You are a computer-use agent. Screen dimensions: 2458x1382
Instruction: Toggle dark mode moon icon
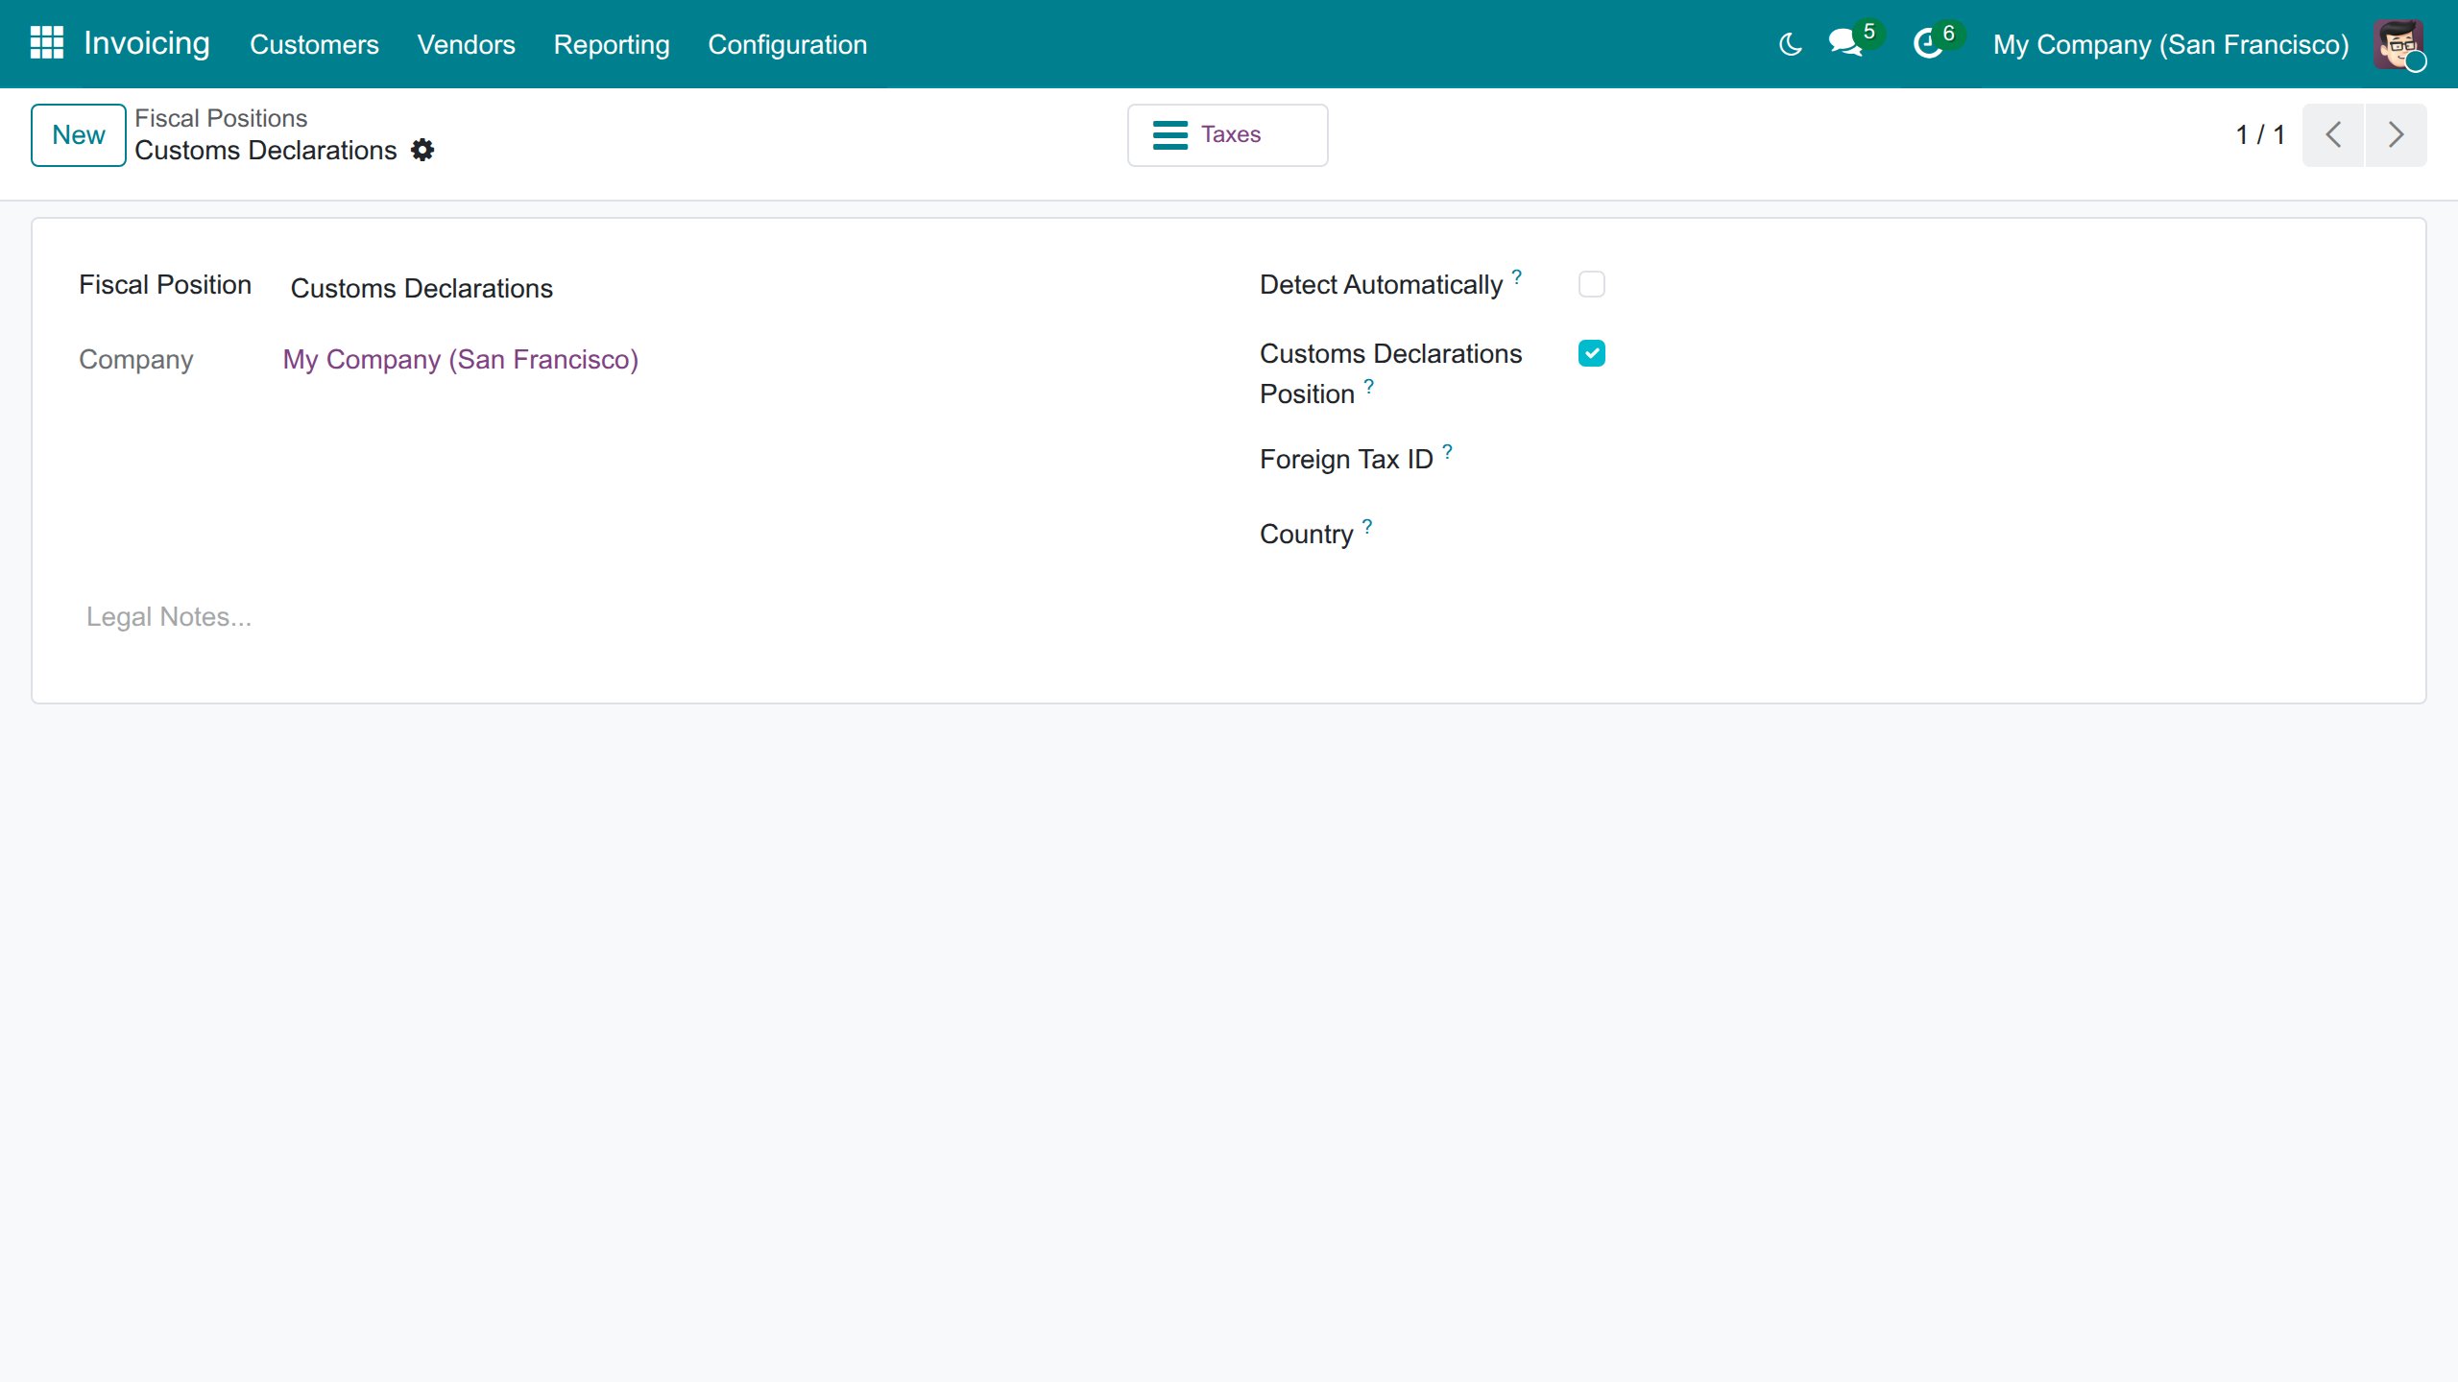pos(1790,44)
